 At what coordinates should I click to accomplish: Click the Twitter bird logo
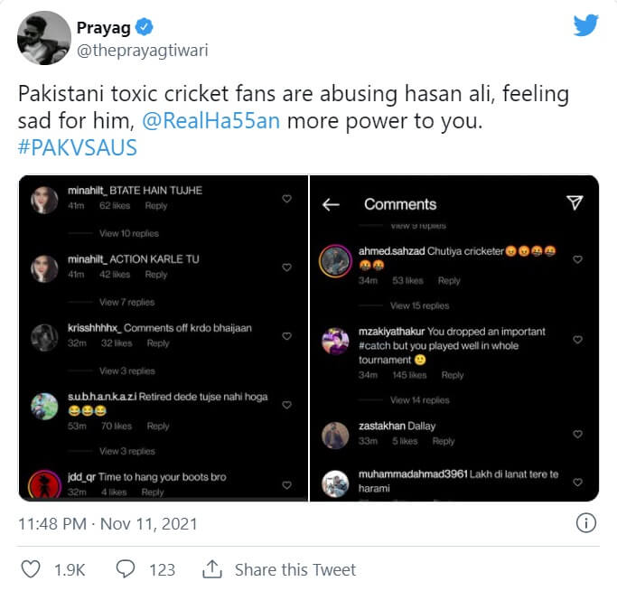coord(585,25)
